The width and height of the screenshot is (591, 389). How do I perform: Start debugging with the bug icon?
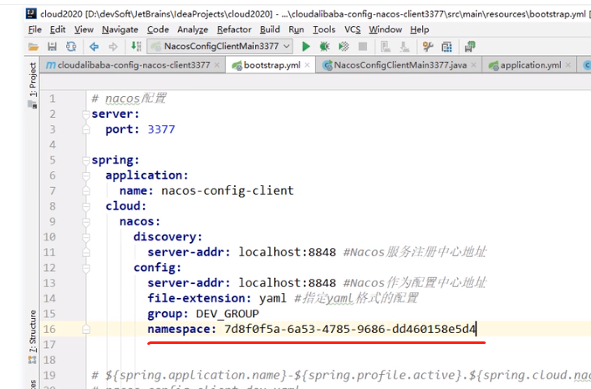324,47
